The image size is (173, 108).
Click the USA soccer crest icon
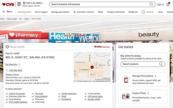(19, 4)
